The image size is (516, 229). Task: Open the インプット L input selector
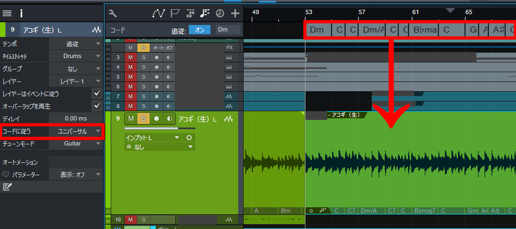click(x=152, y=138)
